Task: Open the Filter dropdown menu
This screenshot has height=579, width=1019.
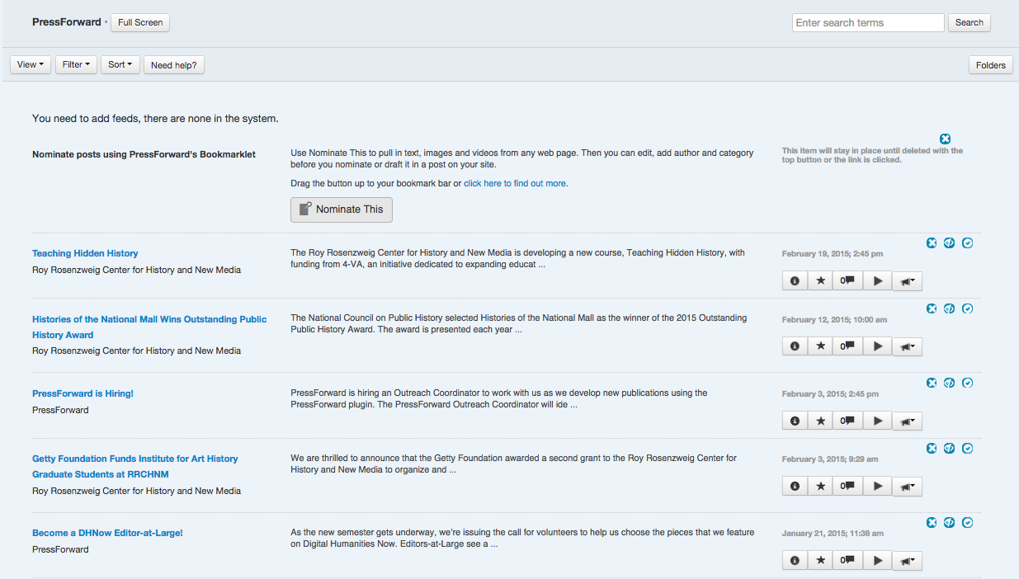Action: click(x=76, y=64)
